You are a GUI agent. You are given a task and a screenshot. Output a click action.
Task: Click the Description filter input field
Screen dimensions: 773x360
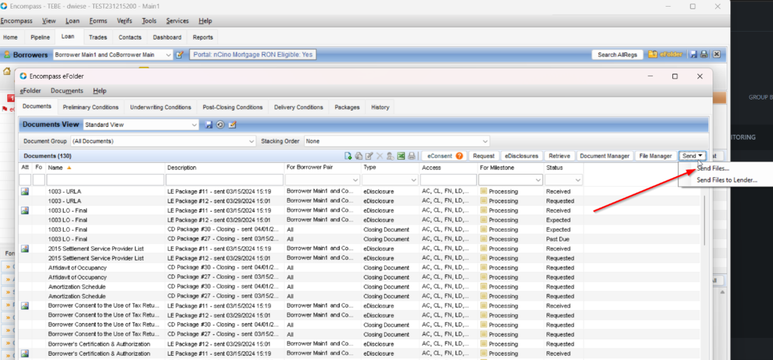pyautogui.click(x=225, y=180)
